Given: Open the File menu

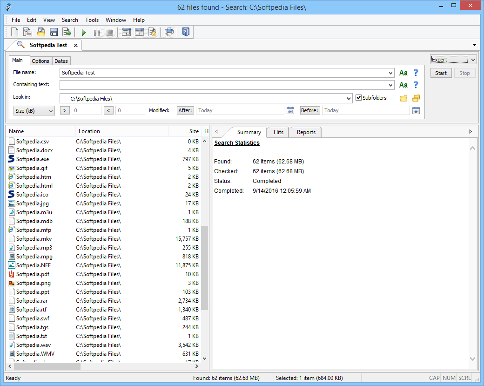Looking at the screenshot, I should pos(16,20).
